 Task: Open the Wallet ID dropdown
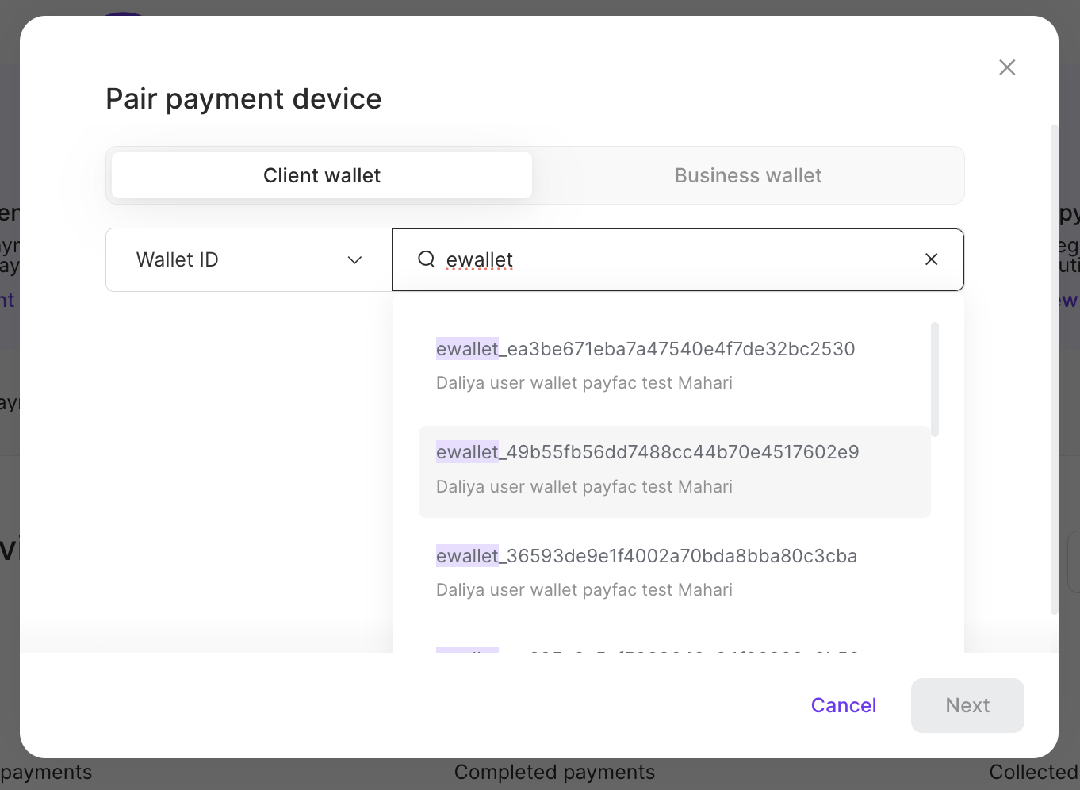point(248,259)
